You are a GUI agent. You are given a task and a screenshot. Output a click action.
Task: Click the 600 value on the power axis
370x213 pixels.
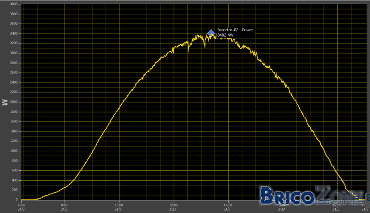[x=15, y=170]
